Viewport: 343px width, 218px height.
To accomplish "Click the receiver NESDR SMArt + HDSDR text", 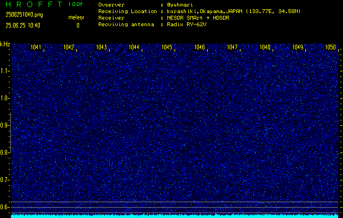I will coord(198,18).
